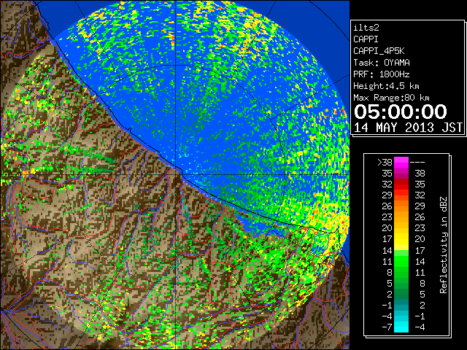
Task: Click the red 32 to 35 legend color
Action: pos(401,184)
